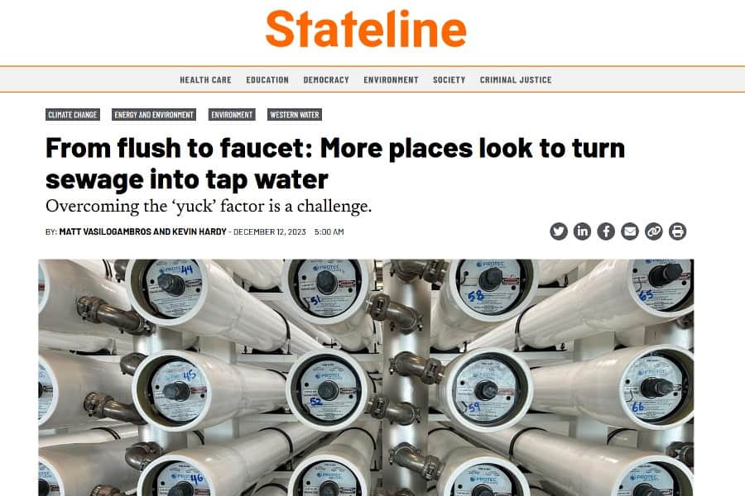Share article on LinkedIn
Screen dimensions: 745x496
[x=582, y=231]
